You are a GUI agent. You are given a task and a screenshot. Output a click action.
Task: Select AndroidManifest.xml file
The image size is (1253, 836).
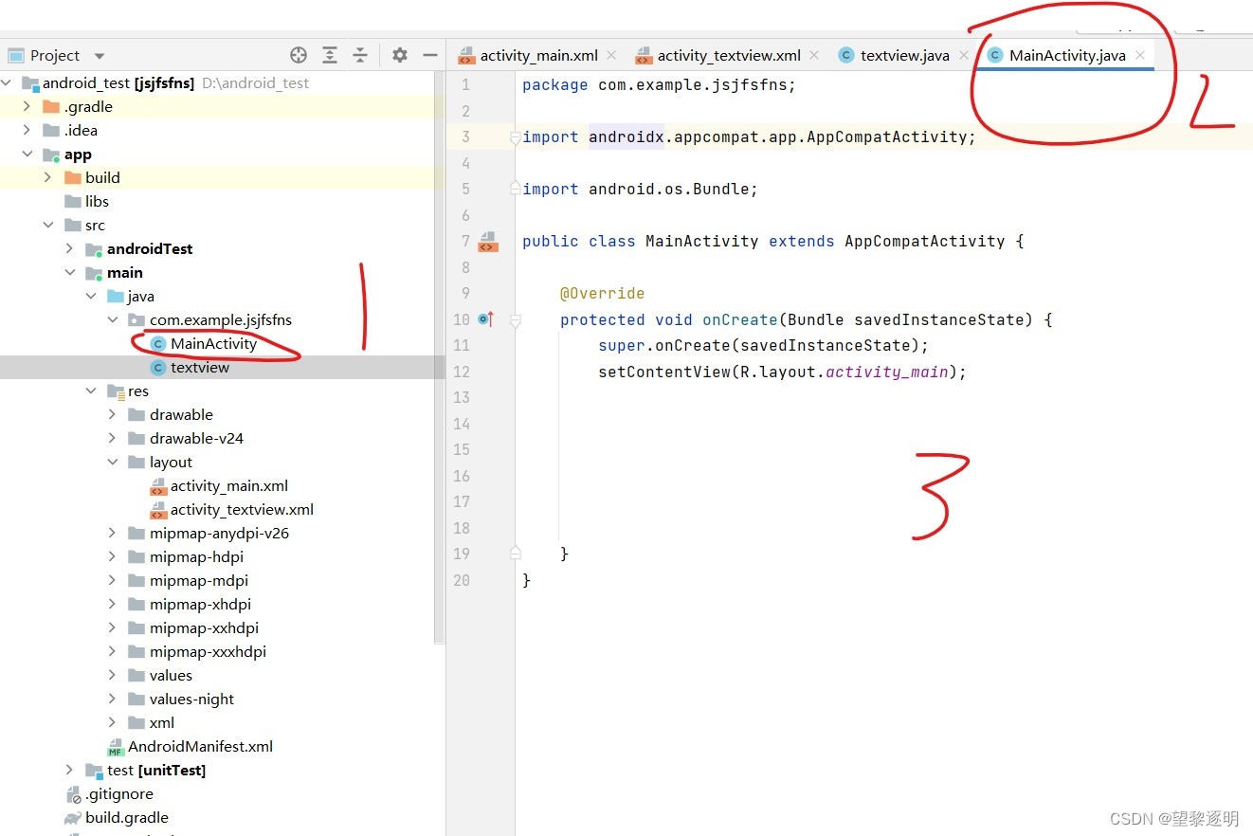[x=200, y=747]
